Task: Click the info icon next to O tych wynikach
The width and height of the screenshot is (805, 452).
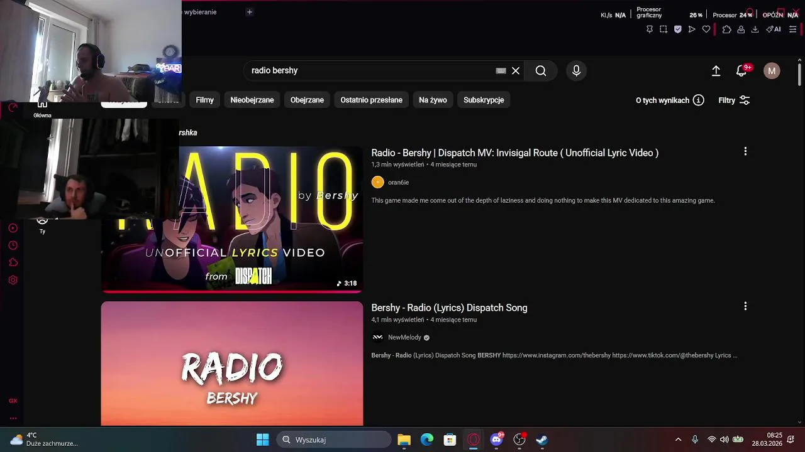Action: coord(698,100)
